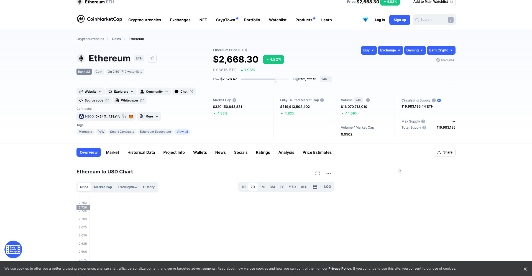The width and height of the screenshot is (532, 276).
Task: Open the chart date range calendar
Action: 315,187
